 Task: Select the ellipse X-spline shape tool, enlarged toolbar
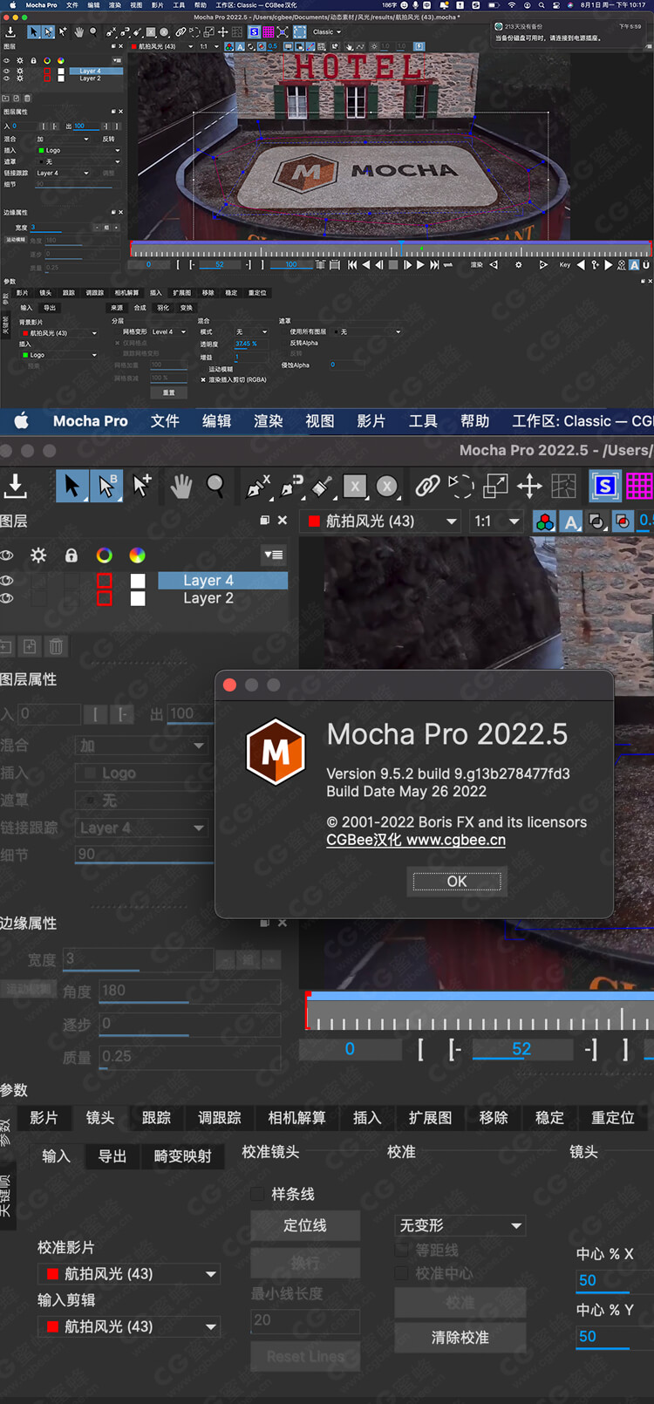[387, 486]
